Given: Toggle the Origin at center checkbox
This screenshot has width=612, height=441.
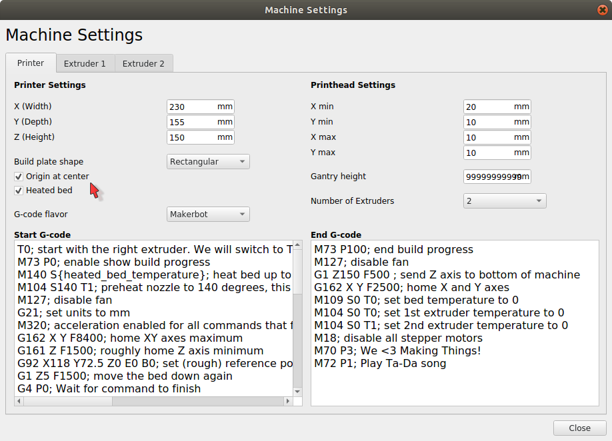Looking at the screenshot, I should [x=19, y=177].
